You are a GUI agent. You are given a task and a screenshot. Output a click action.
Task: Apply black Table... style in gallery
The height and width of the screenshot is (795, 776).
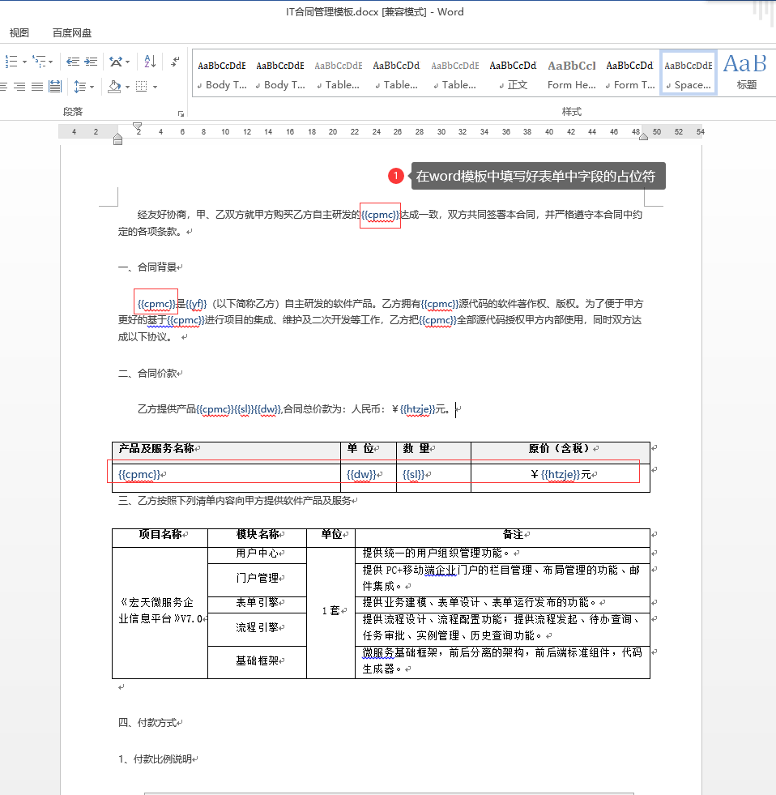coord(397,75)
